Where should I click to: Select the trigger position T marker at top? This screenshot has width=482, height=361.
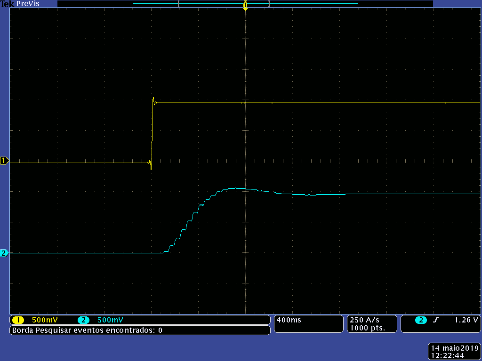pos(245,5)
